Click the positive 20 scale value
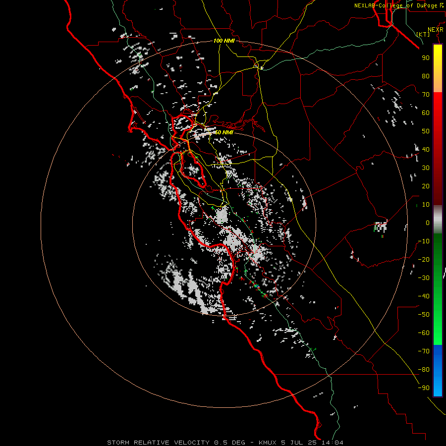 coord(426,186)
